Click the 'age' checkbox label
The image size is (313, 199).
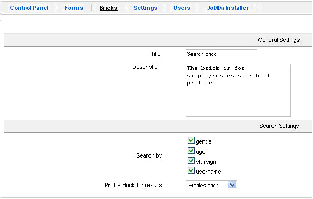200,152
